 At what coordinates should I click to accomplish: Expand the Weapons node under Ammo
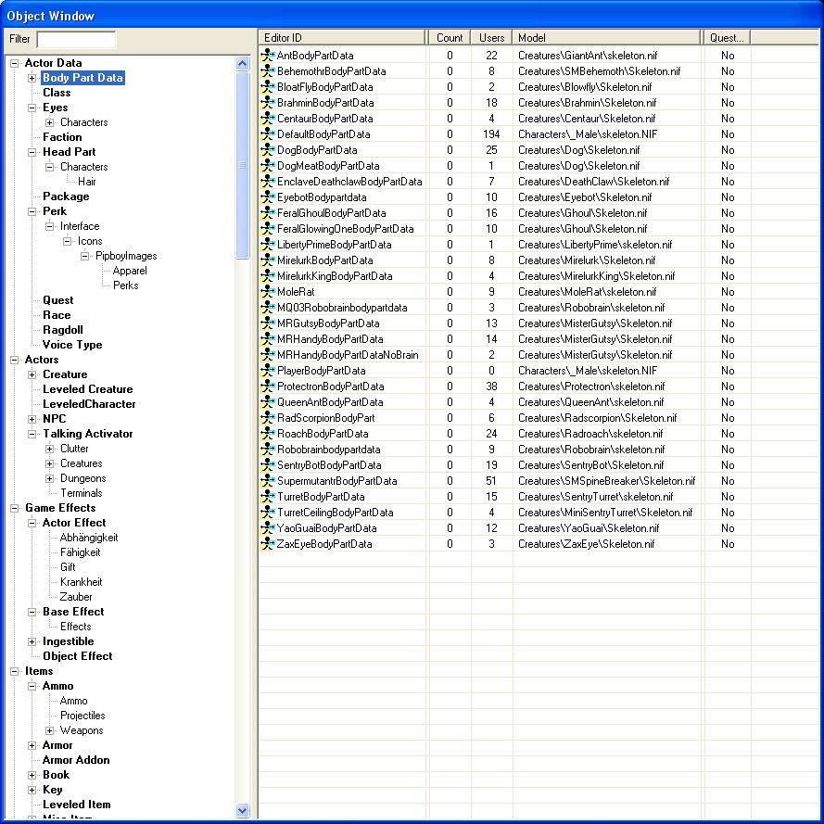[49, 730]
